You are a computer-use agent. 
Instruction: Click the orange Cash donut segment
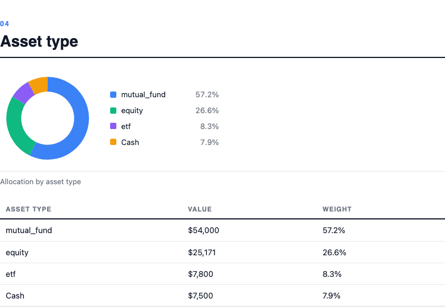(39, 85)
